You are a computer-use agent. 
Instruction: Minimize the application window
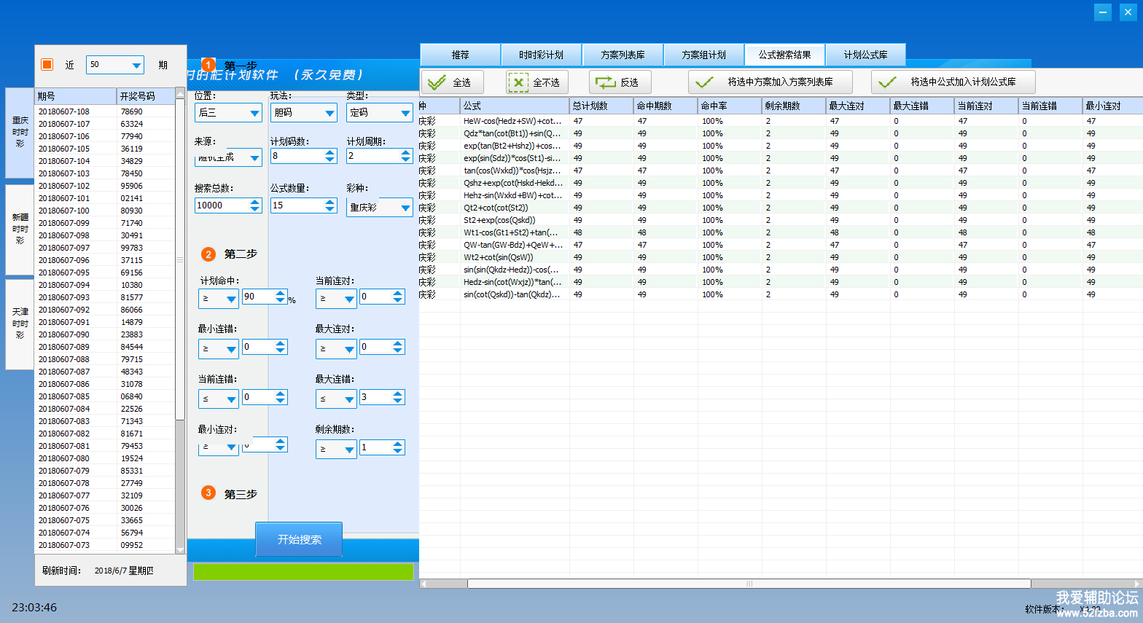coord(1103,12)
